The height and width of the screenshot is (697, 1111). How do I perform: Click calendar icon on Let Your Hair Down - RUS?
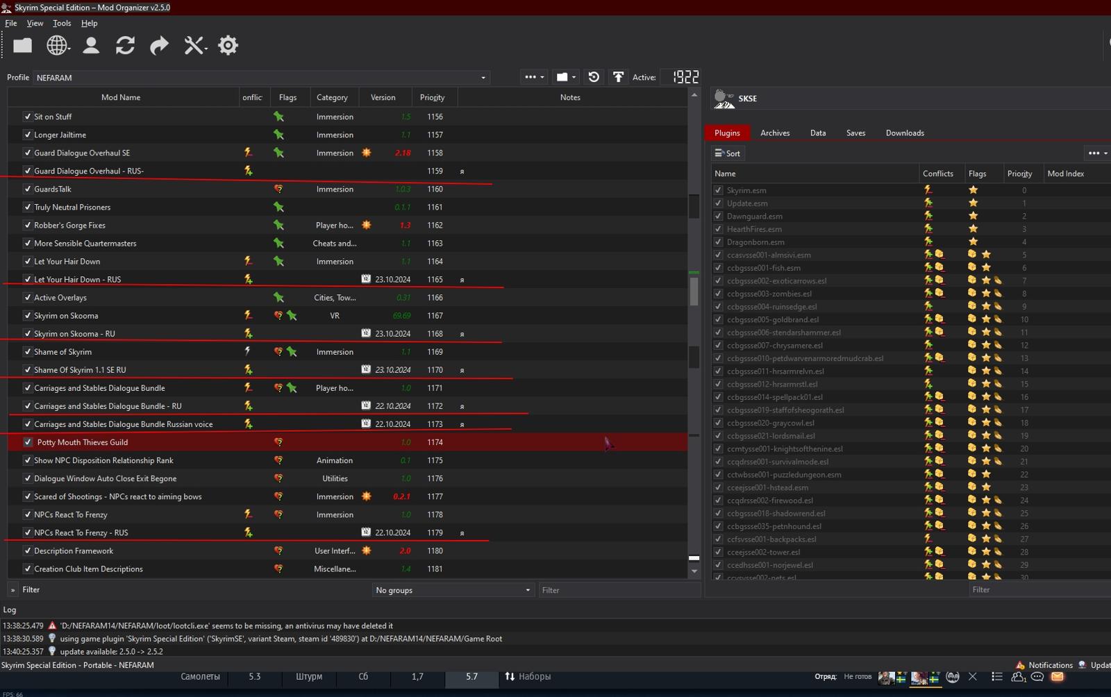point(366,279)
